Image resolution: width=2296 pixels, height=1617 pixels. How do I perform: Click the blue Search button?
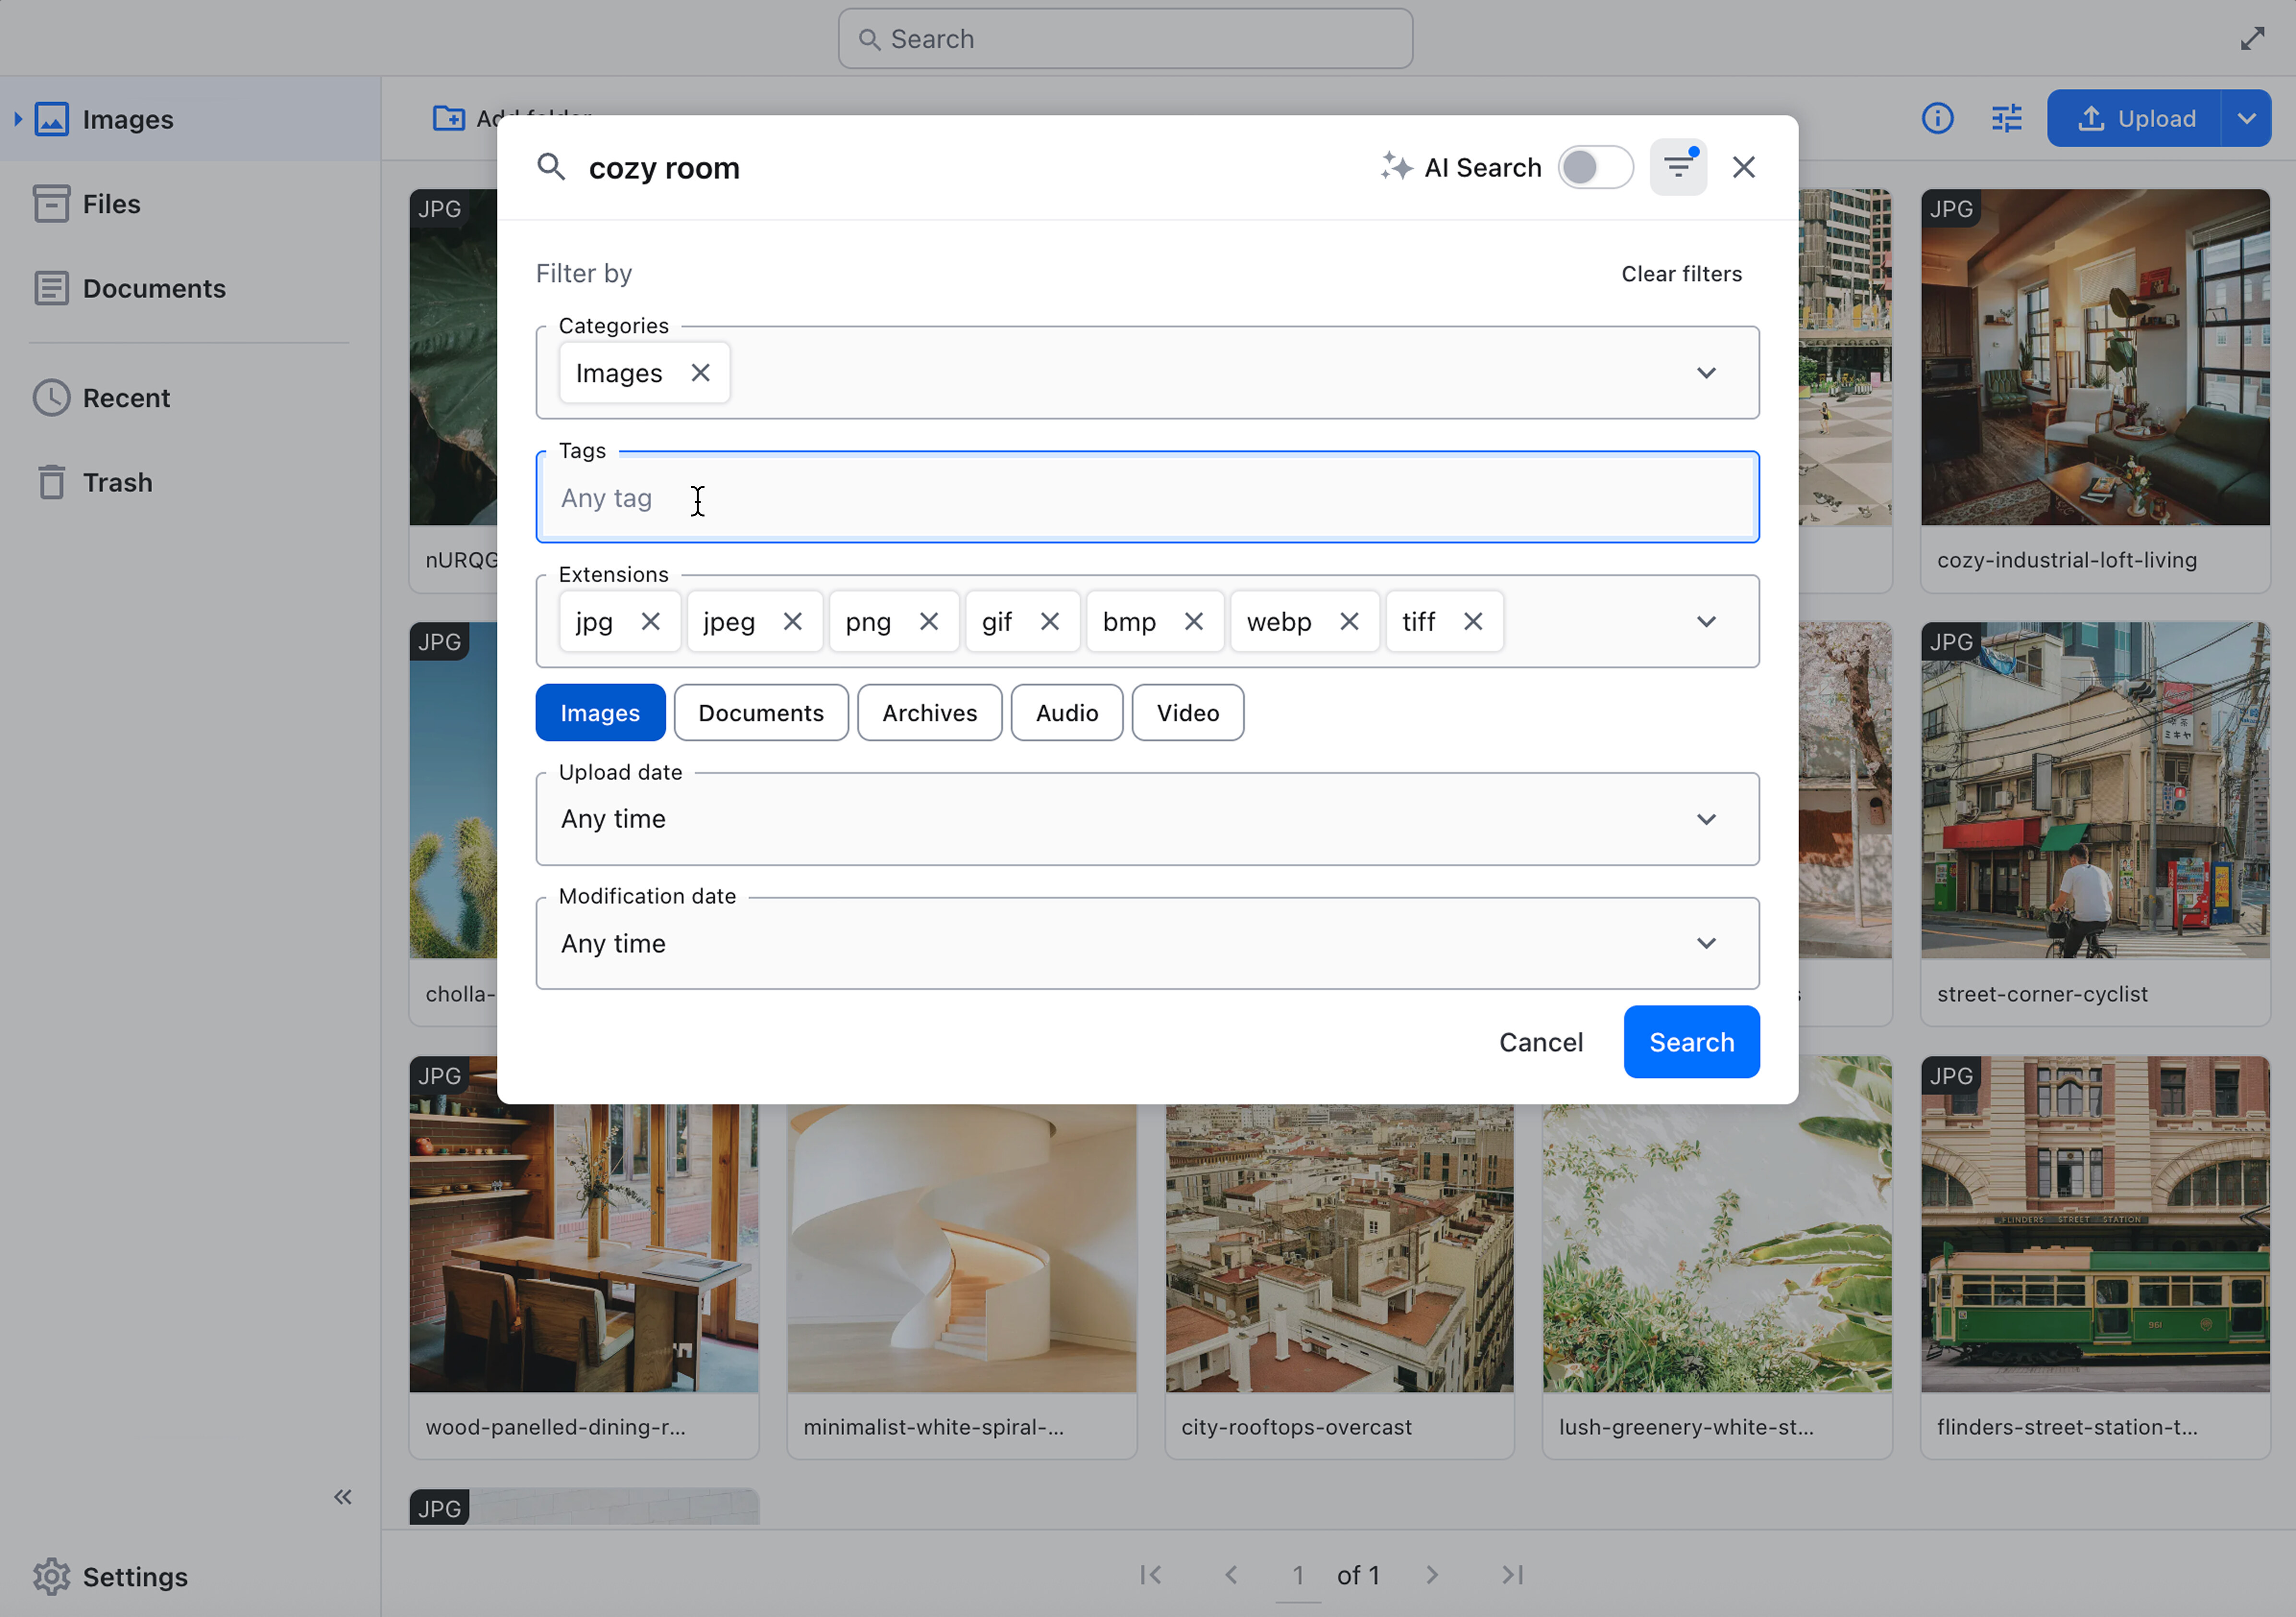pyautogui.click(x=1691, y=1042)
